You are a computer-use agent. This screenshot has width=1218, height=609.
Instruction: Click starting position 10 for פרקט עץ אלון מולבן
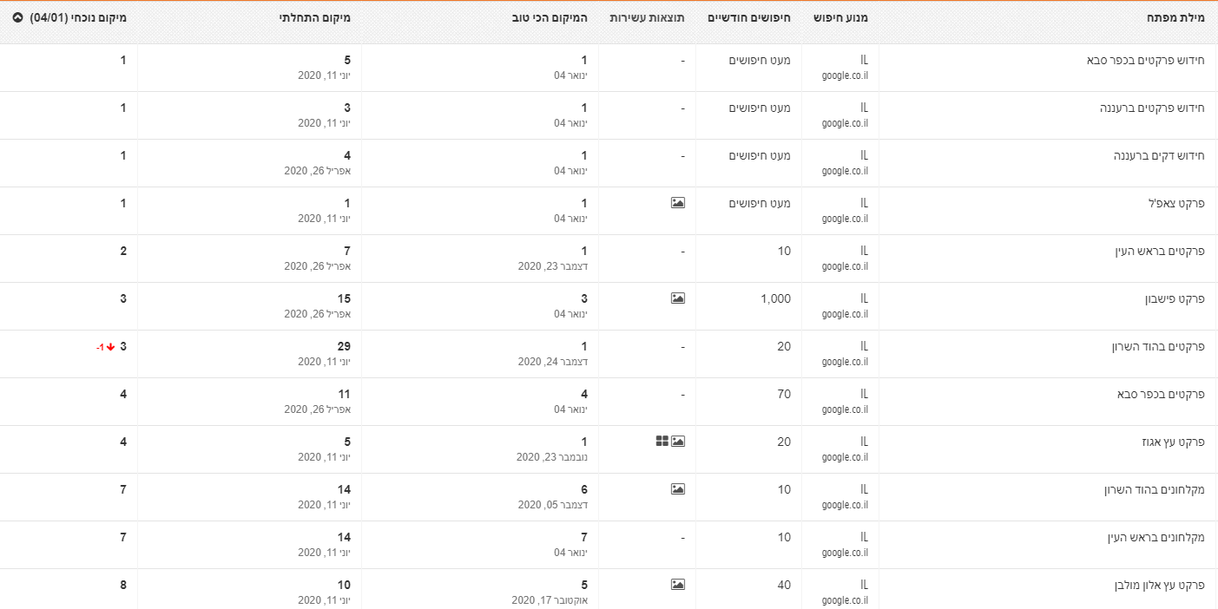click(x=345, y=586)
